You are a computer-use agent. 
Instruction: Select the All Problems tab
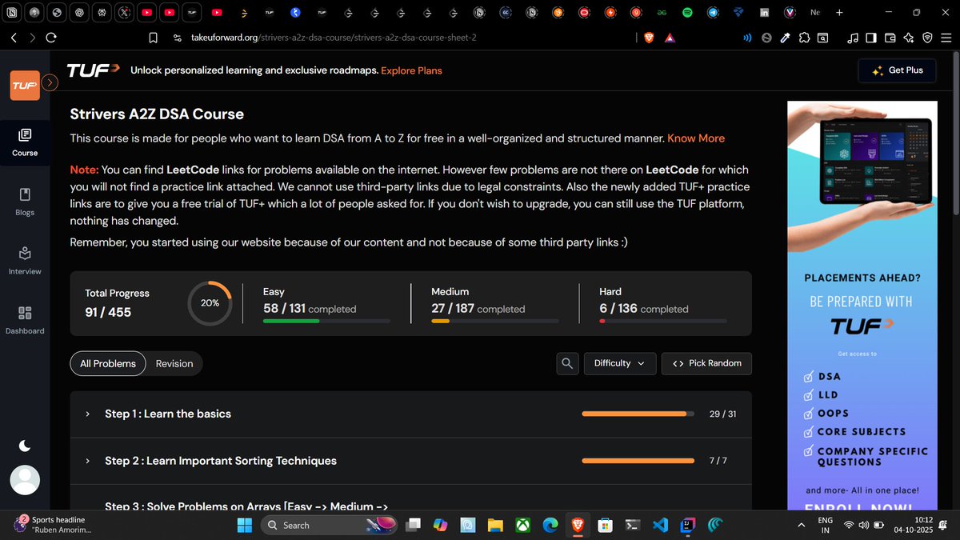tap(108, 363)
